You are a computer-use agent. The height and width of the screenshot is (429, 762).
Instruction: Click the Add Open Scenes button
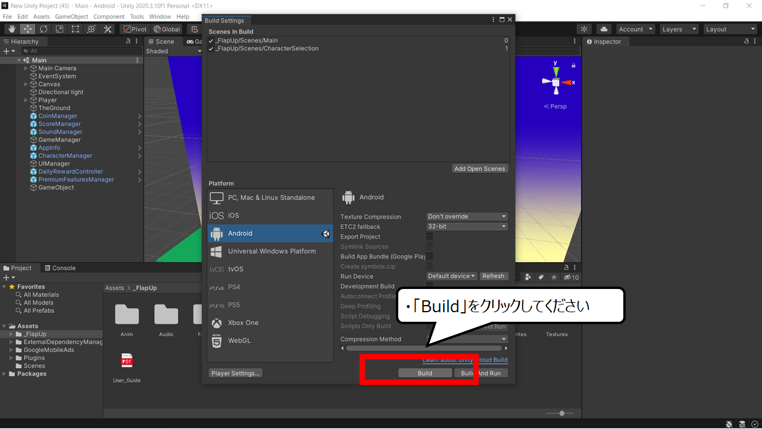click(480, 169)
